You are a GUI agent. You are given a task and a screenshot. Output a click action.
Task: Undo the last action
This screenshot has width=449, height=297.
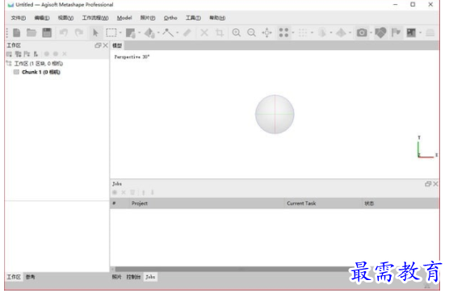coord(64,32)
